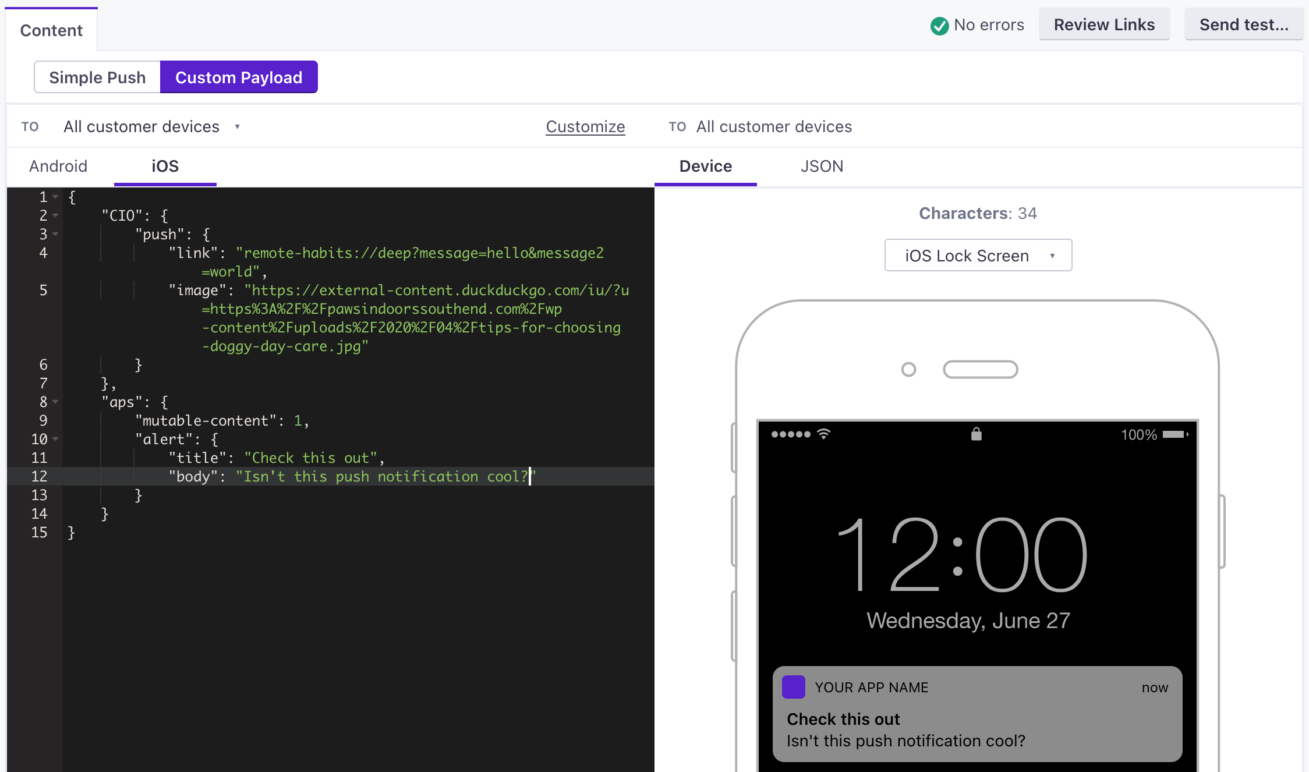Open the JSON preview tab
Screen dimensions: 1309x772
pyautogui.click(x=822, y=167)
